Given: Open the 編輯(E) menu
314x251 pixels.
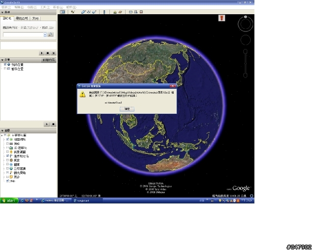Looking at the screenshot, I should tap(19, 7).
